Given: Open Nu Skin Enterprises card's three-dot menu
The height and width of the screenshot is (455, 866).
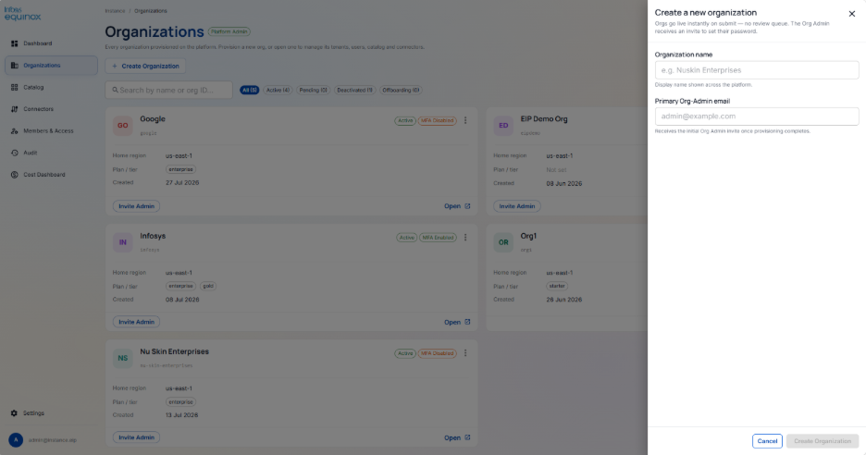Looking at the screenshot, I should click(465, 353).
